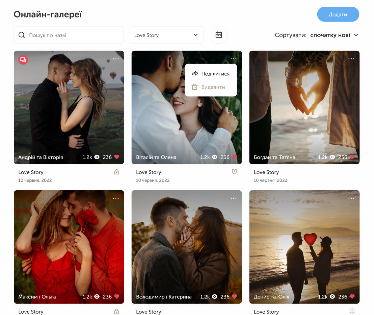Image resolution: width=374 pixels, height=315 pixels.
Task: Select 'Поділитися' from the context menu
Action: (x=211, y=74)
